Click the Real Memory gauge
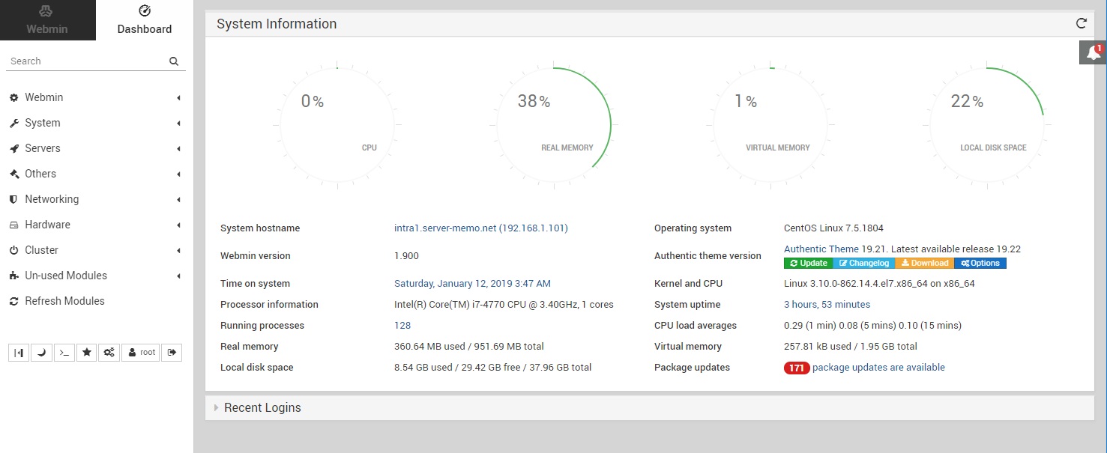Viewport: 1107px width, 453px height. pyautogui.click(x=554, y=126)
